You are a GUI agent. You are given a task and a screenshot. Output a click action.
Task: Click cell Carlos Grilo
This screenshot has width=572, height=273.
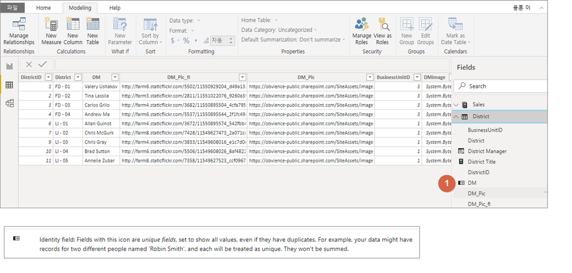coord(101,105)
